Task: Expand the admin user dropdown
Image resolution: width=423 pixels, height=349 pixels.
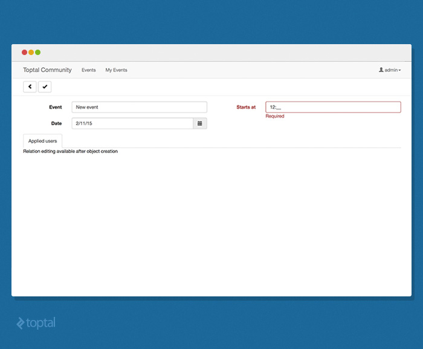Action: pos(390,70)
